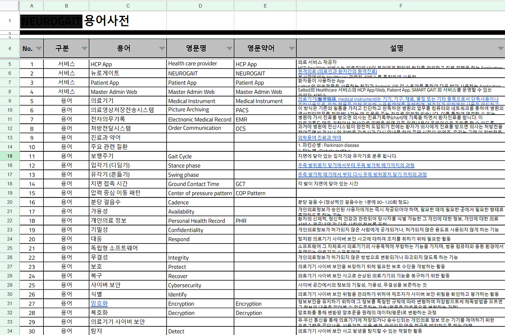Open the 원격의료 (의료인과 환자간의 원격진료) link
505x335 pixels.
click(337, 71)
